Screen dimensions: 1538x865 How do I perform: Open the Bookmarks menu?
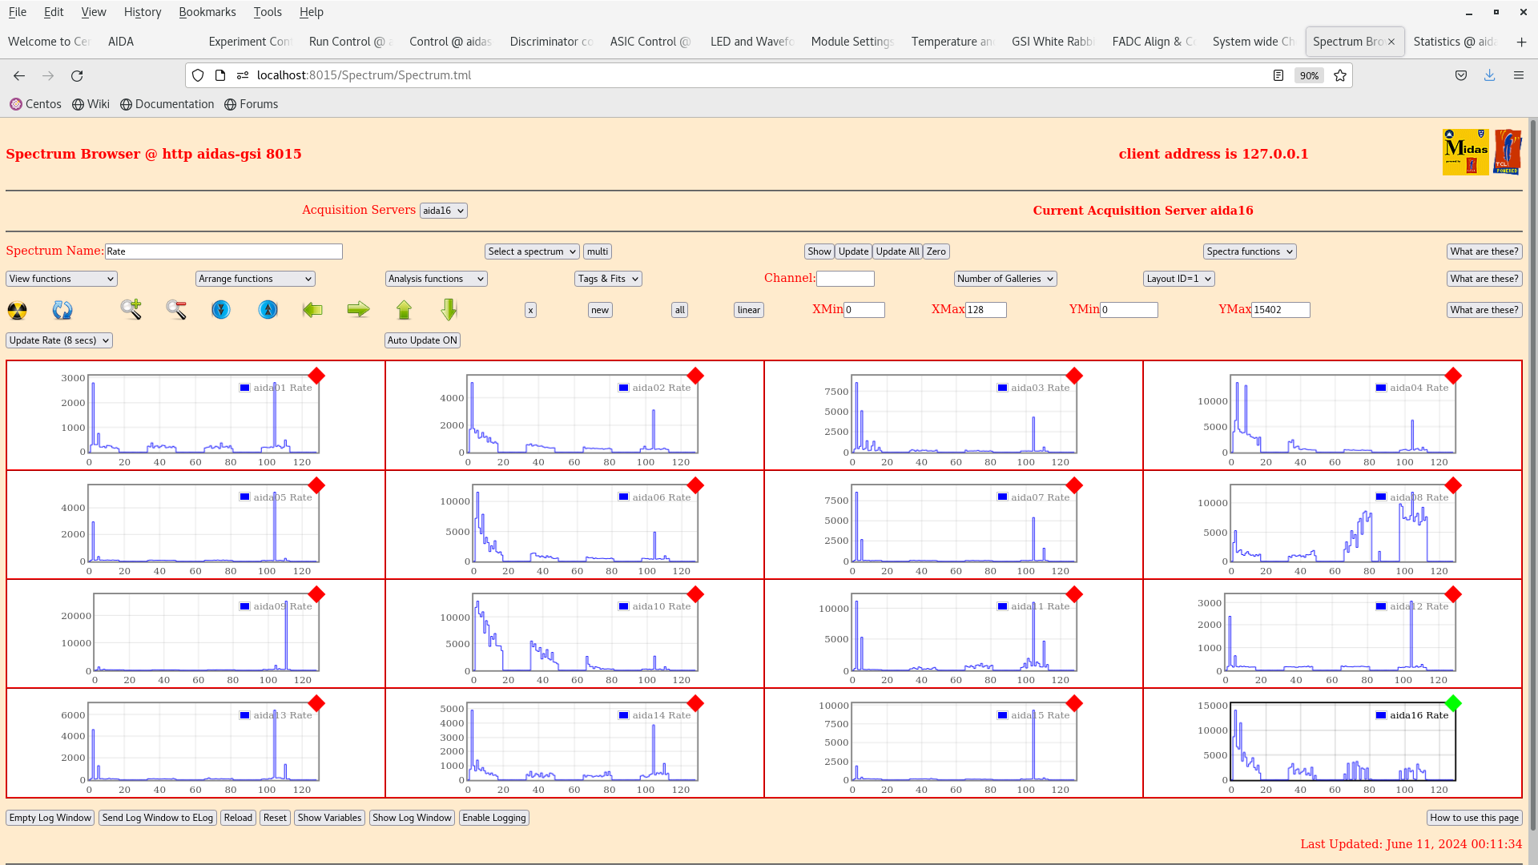click(207, 12)
